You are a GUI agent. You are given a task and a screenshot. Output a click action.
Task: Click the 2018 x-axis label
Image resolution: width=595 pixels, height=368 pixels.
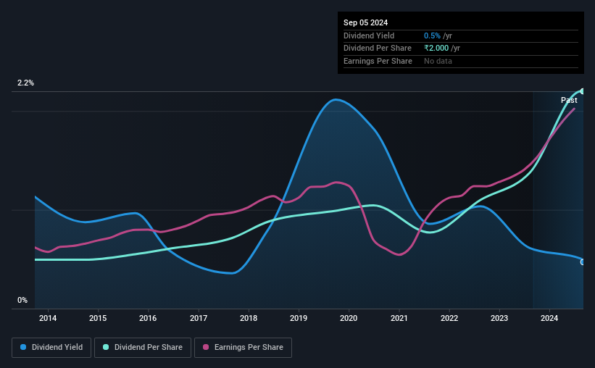click(249, 318)
